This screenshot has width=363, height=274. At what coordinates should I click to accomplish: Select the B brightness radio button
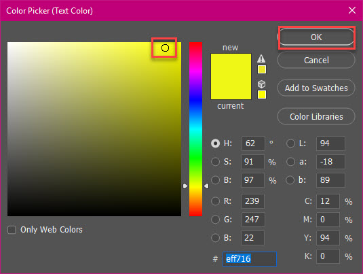point(215,180)
